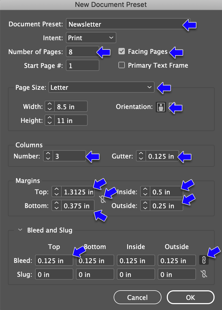Click the Cancel button

[137, 297]
